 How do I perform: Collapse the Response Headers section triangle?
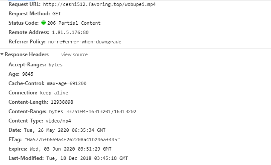tap(2, 54)
